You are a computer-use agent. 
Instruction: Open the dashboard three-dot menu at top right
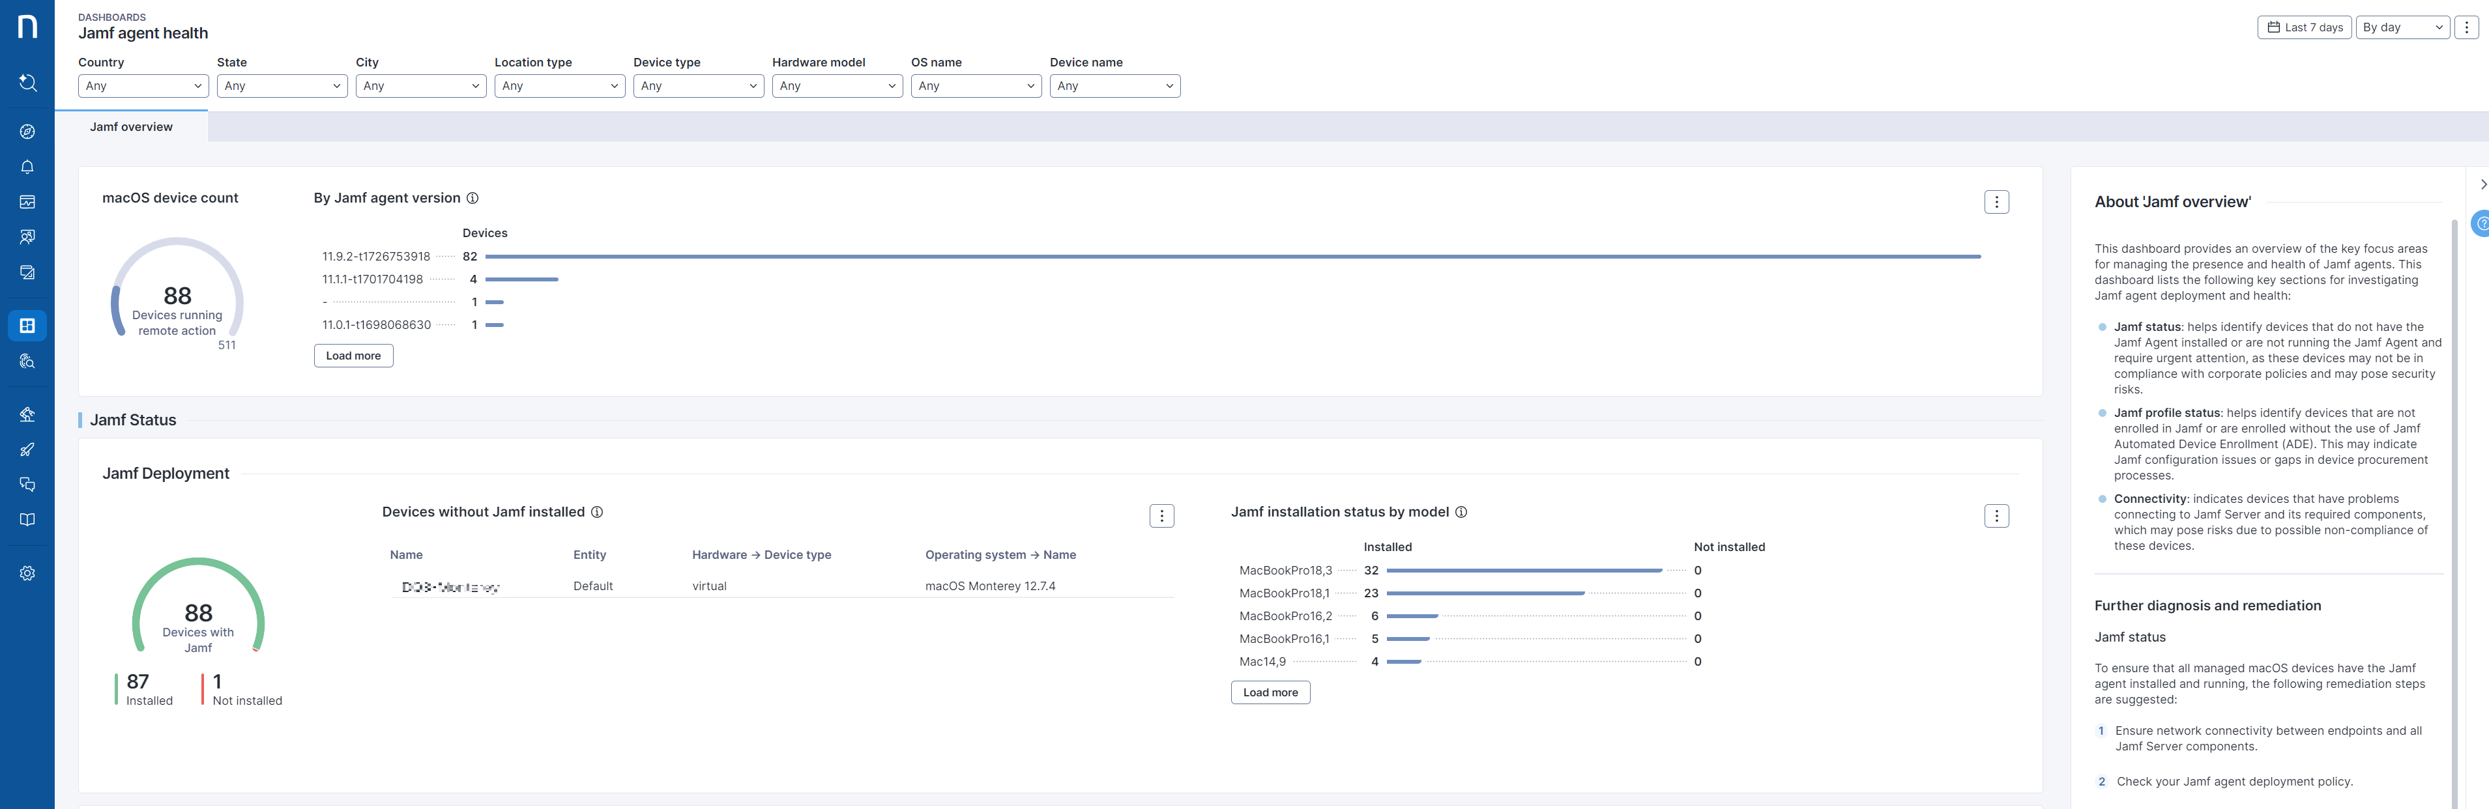click(x=2467, y=27)
